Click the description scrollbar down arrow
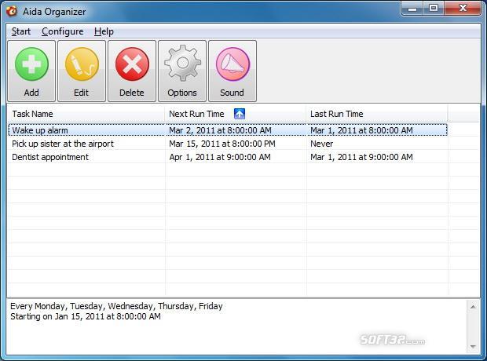This screenshot has width=487, height=361. click(x=473, y=346)
